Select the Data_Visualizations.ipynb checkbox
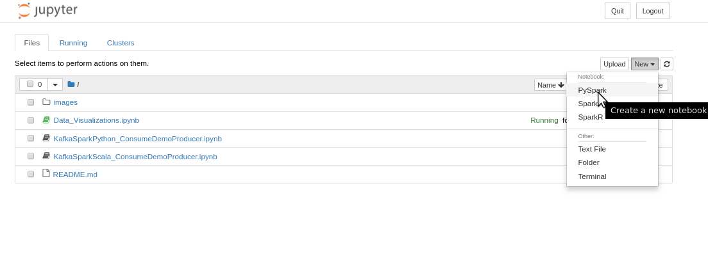 click(x=31, y=120)
